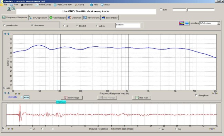Viewport: 224px width, 136px height.
Task: Select the + polarity radio button
Action: pyautogui.click(x=42, y=129)
